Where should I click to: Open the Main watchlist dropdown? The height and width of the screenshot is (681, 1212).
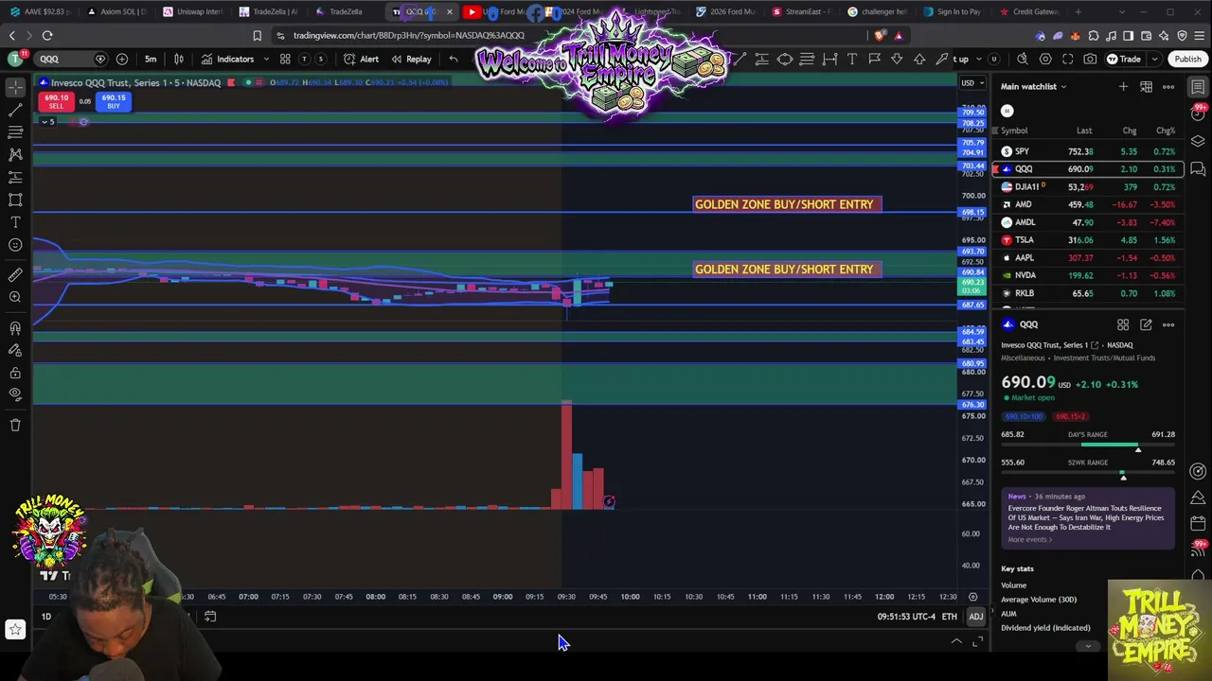[x=1034, y=87]
